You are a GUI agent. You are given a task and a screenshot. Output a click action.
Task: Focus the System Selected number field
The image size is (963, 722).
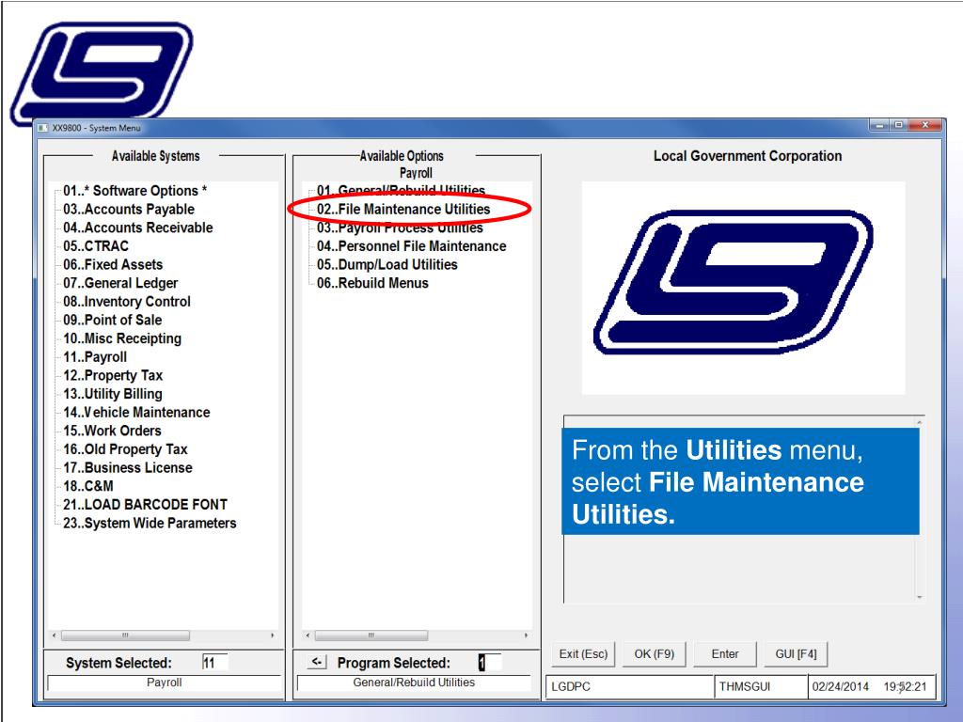tap(215, 663)
